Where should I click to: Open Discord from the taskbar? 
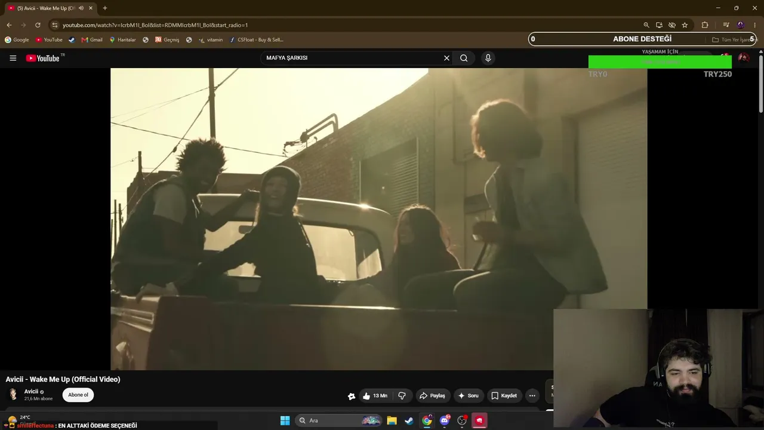(444, 420)
